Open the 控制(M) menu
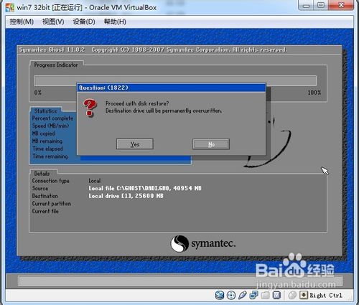The image size is (359, 305). 22,22
